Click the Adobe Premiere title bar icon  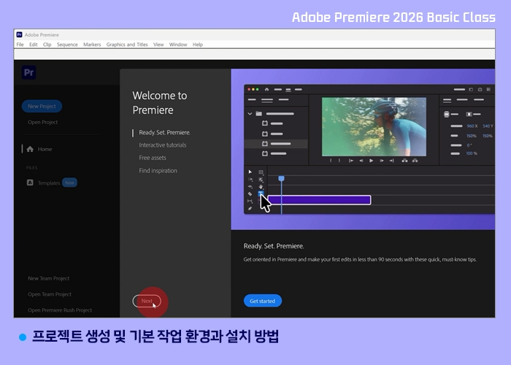[19, 34]
